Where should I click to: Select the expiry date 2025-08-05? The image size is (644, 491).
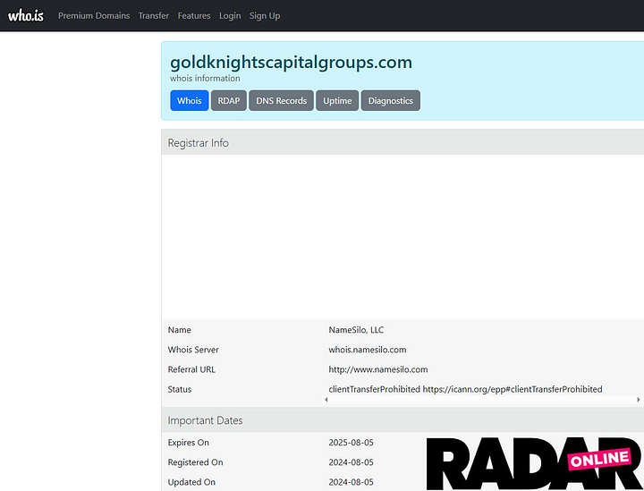coord(351,442)
